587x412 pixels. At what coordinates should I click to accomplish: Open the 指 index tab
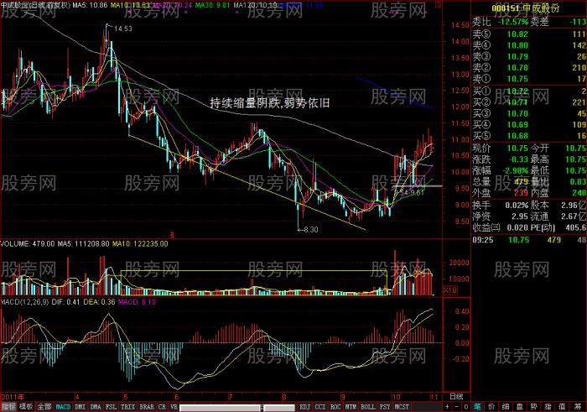coord(548,407)
